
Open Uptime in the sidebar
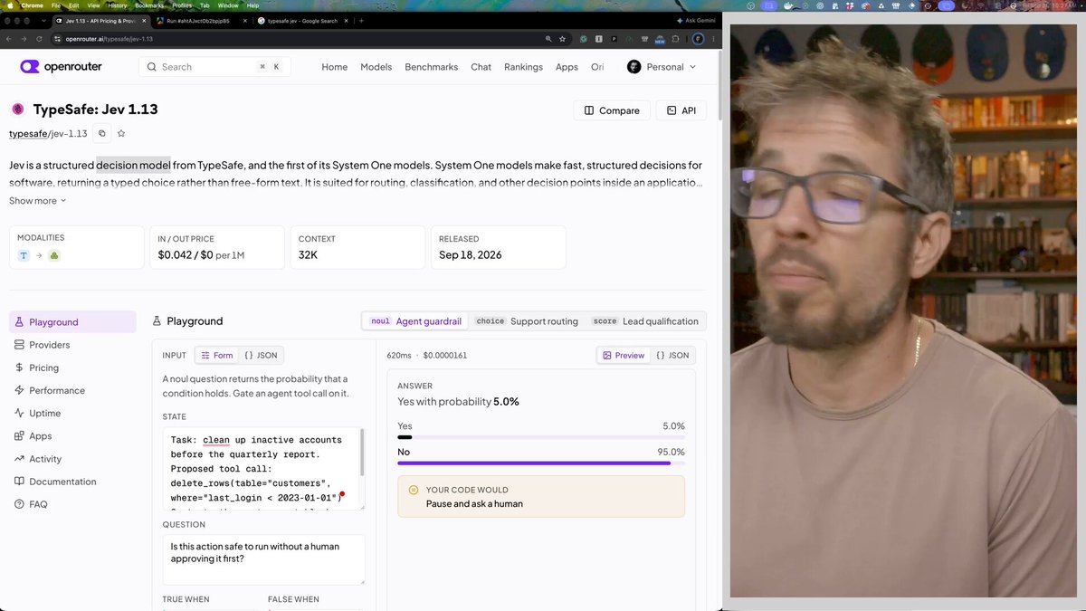click(x=72, y=413)
